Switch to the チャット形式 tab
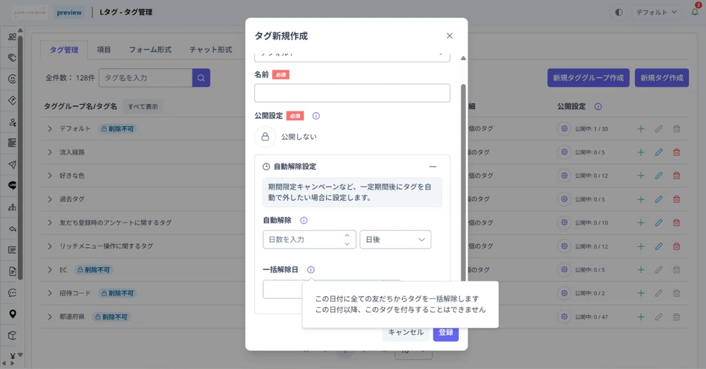This screenshot has height=369, width=706. pos(211,50)
